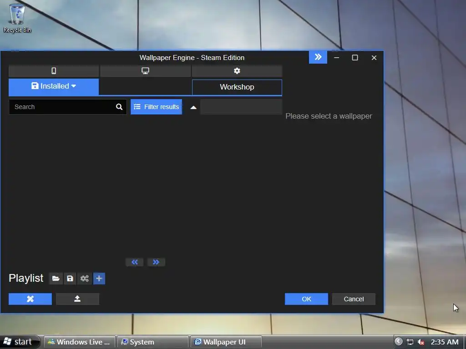Toggle sort direction arrow

click(193, 107)
